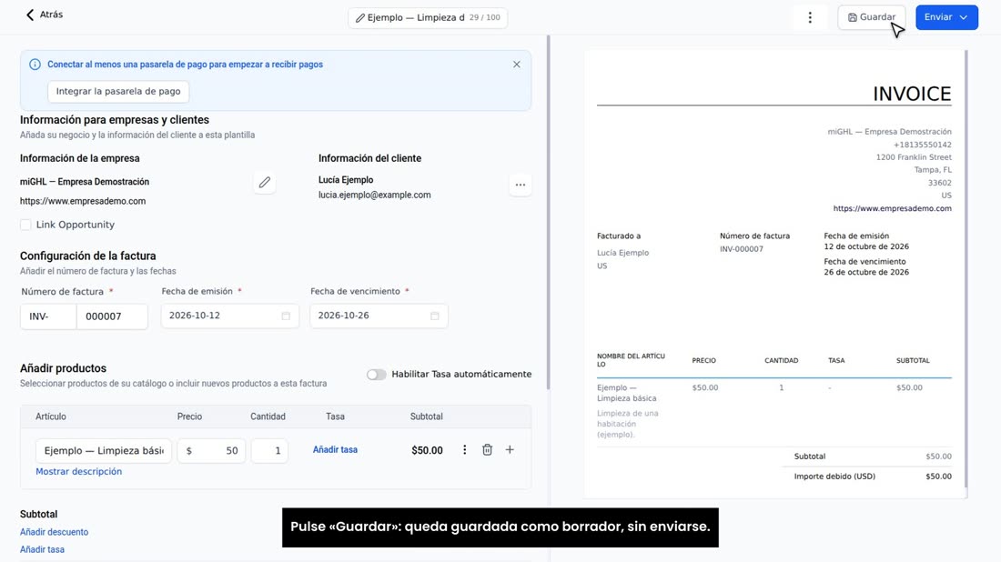Image resolution: width=1001 pixels, height=562 pixels.
Task: Open client options ellipsis for Lucía Ejemplo
Action: pos(521,185)
